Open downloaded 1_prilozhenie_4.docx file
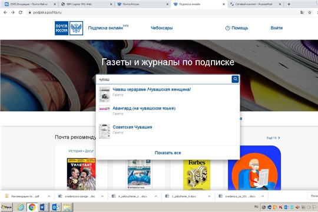This screenshot has height=212, width=318. pyautogui.click(x=181, y=196)
